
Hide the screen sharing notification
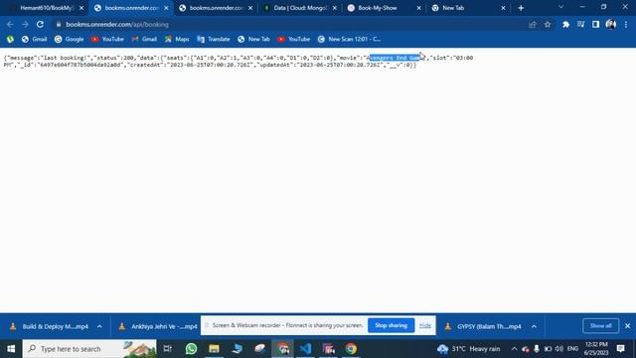(425, 325)
